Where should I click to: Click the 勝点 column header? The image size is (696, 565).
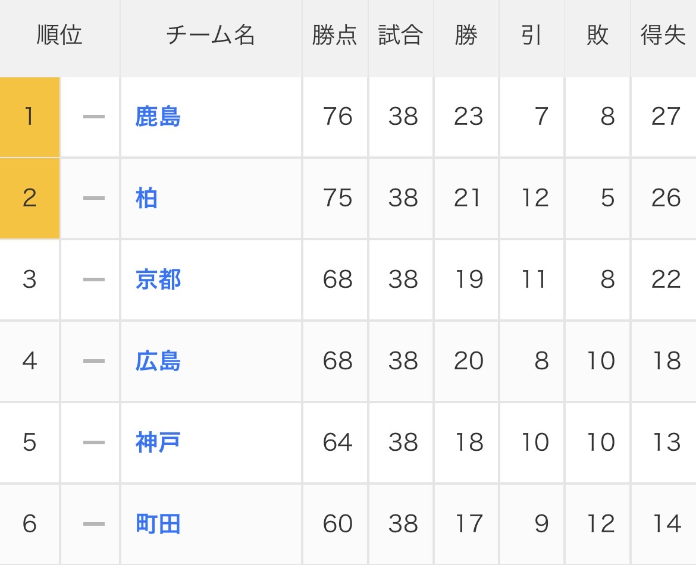(x=335, y=36)
